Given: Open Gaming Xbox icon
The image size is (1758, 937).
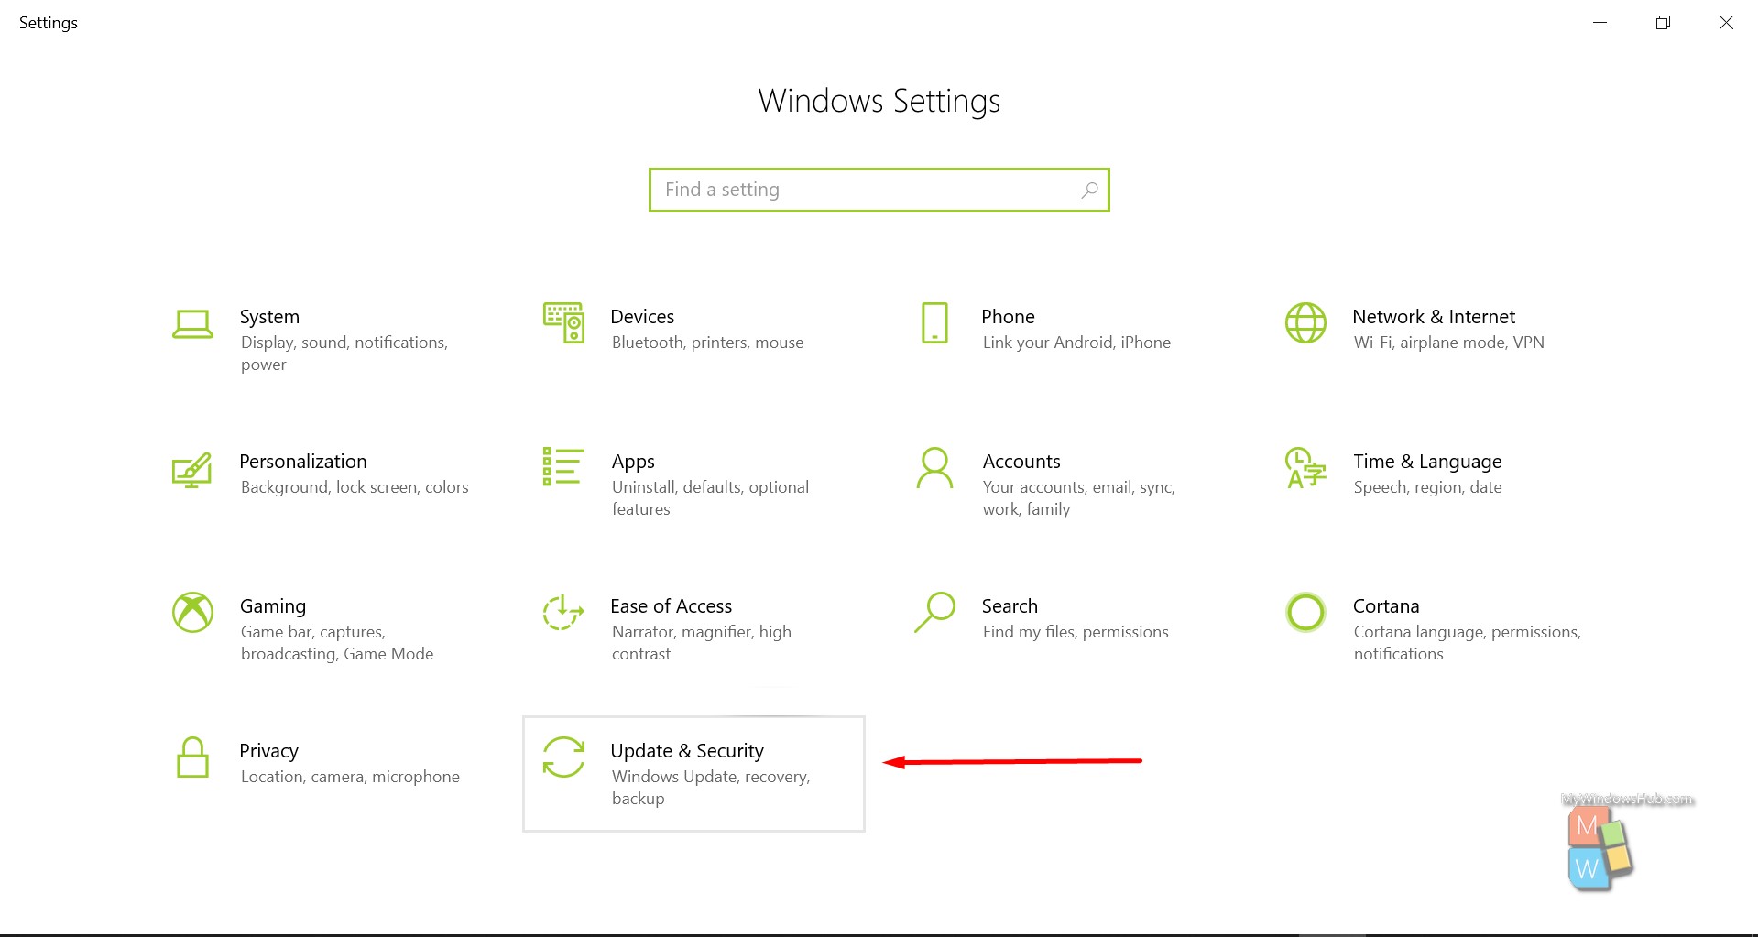Looking at the screenshot, I should pyautogui.click(x=192, y=612).
